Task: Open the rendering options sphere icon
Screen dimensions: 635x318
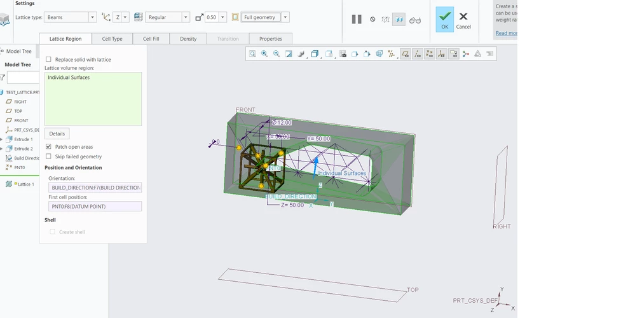Action: point(301,54)
